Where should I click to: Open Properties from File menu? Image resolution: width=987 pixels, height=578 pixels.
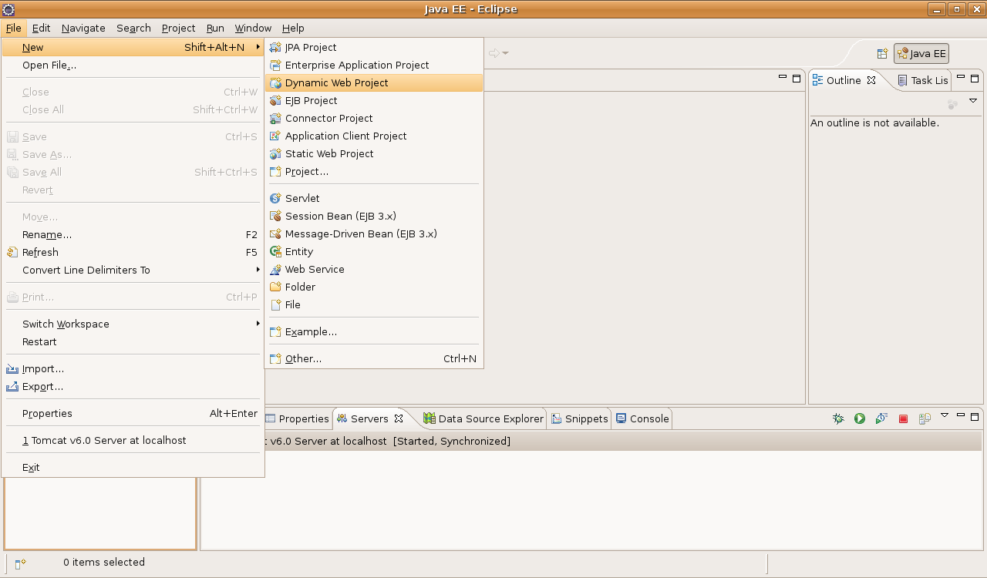(133, 413)
